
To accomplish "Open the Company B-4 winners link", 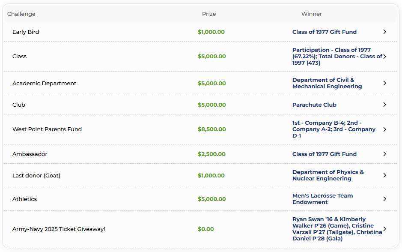I will pyautogui.click(x=334, y=129).
